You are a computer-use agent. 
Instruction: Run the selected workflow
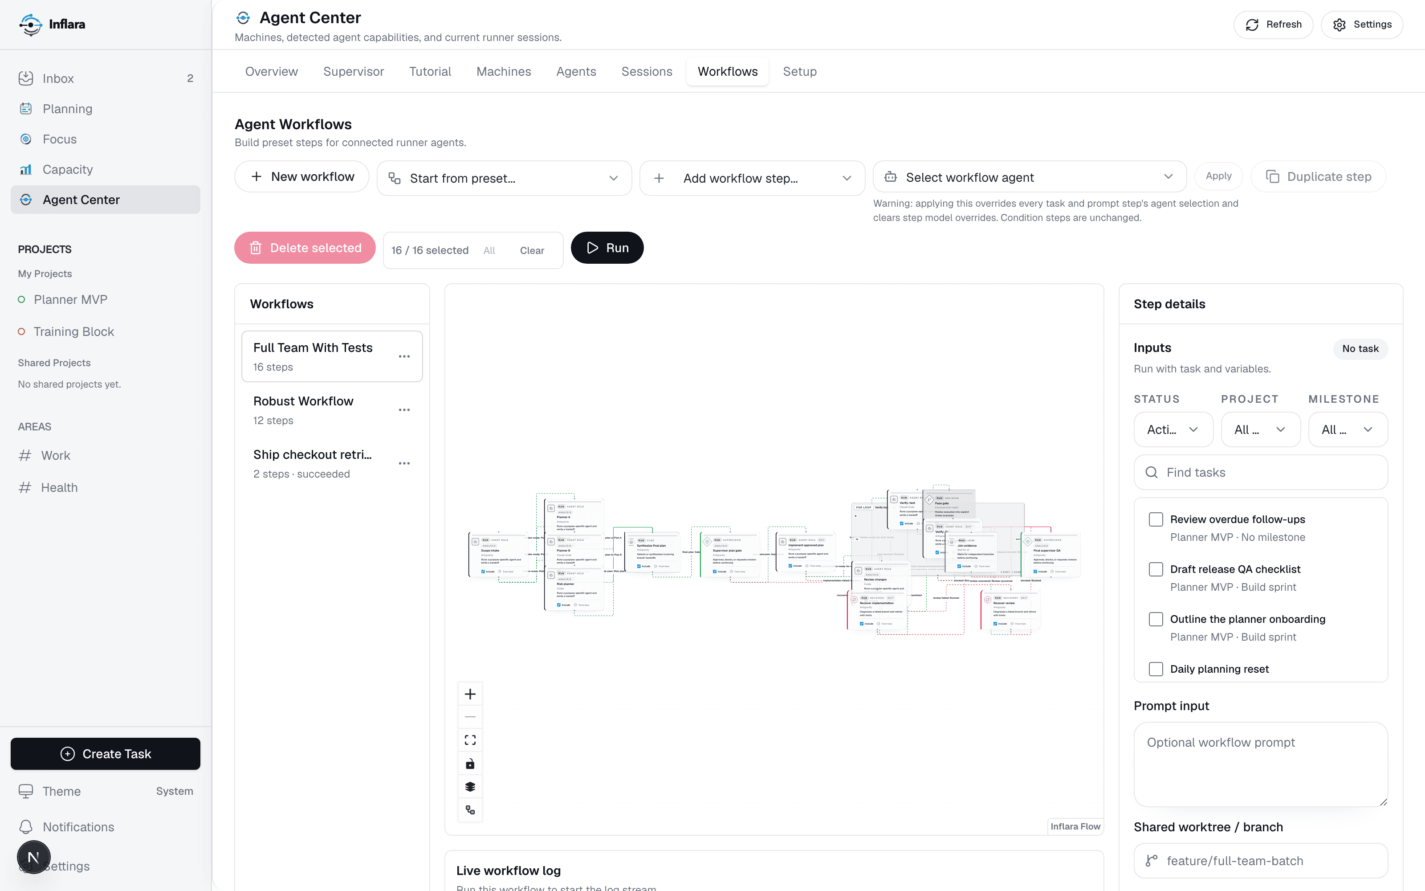(607, 248)
